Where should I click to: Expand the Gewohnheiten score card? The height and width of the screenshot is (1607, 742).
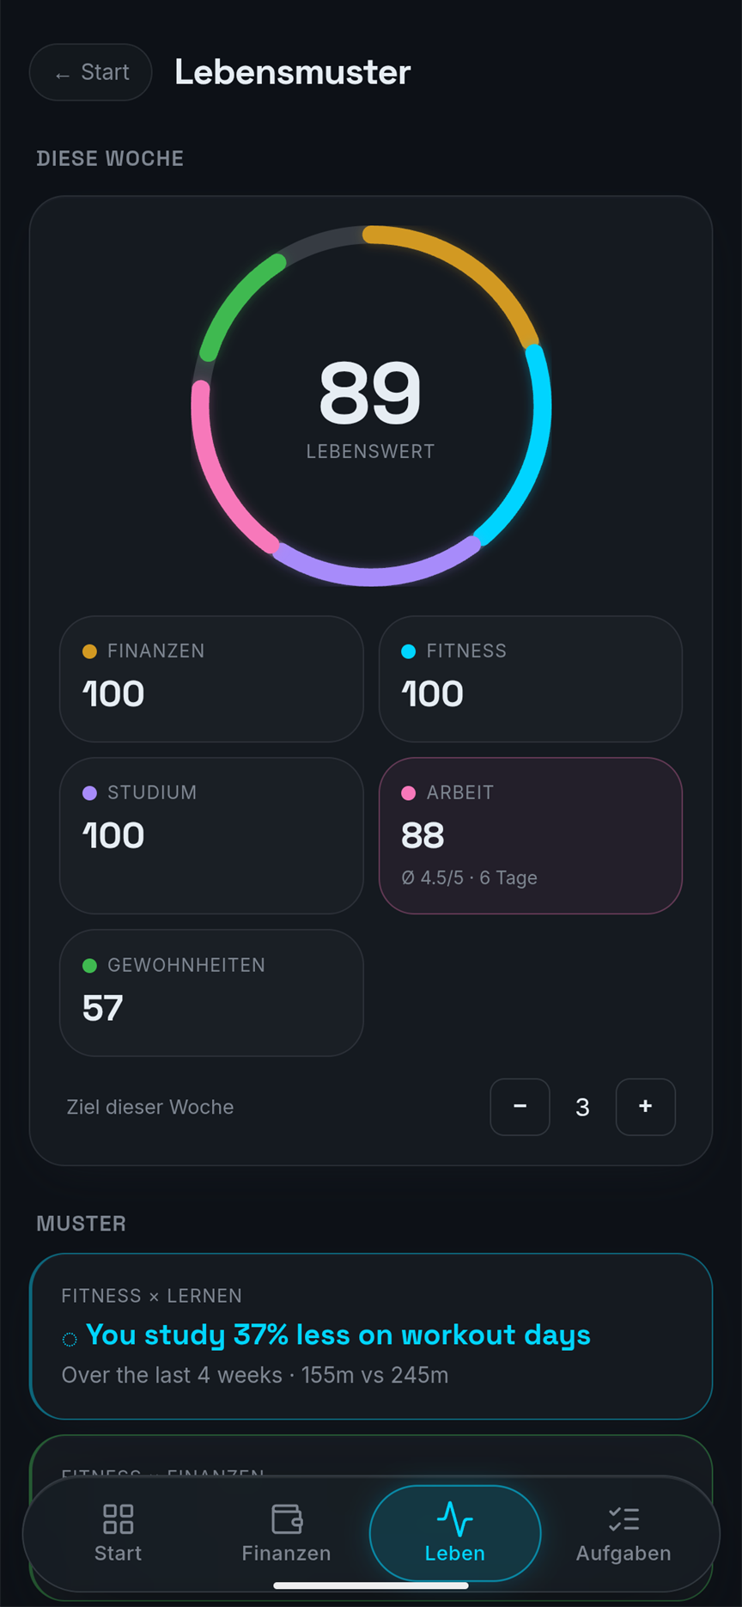tap(211, 993)
